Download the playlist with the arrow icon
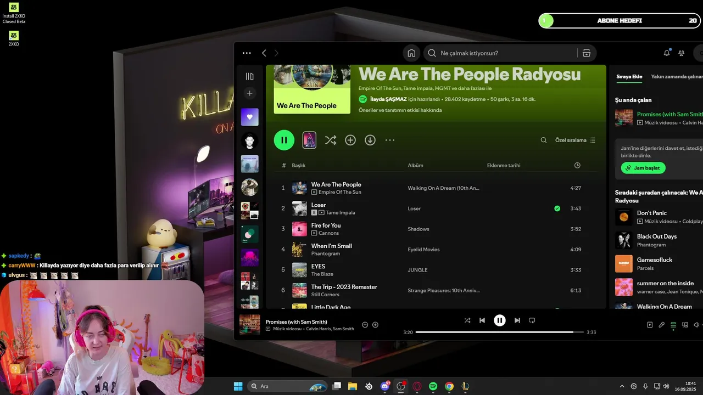703x395 pixels. 370,140
